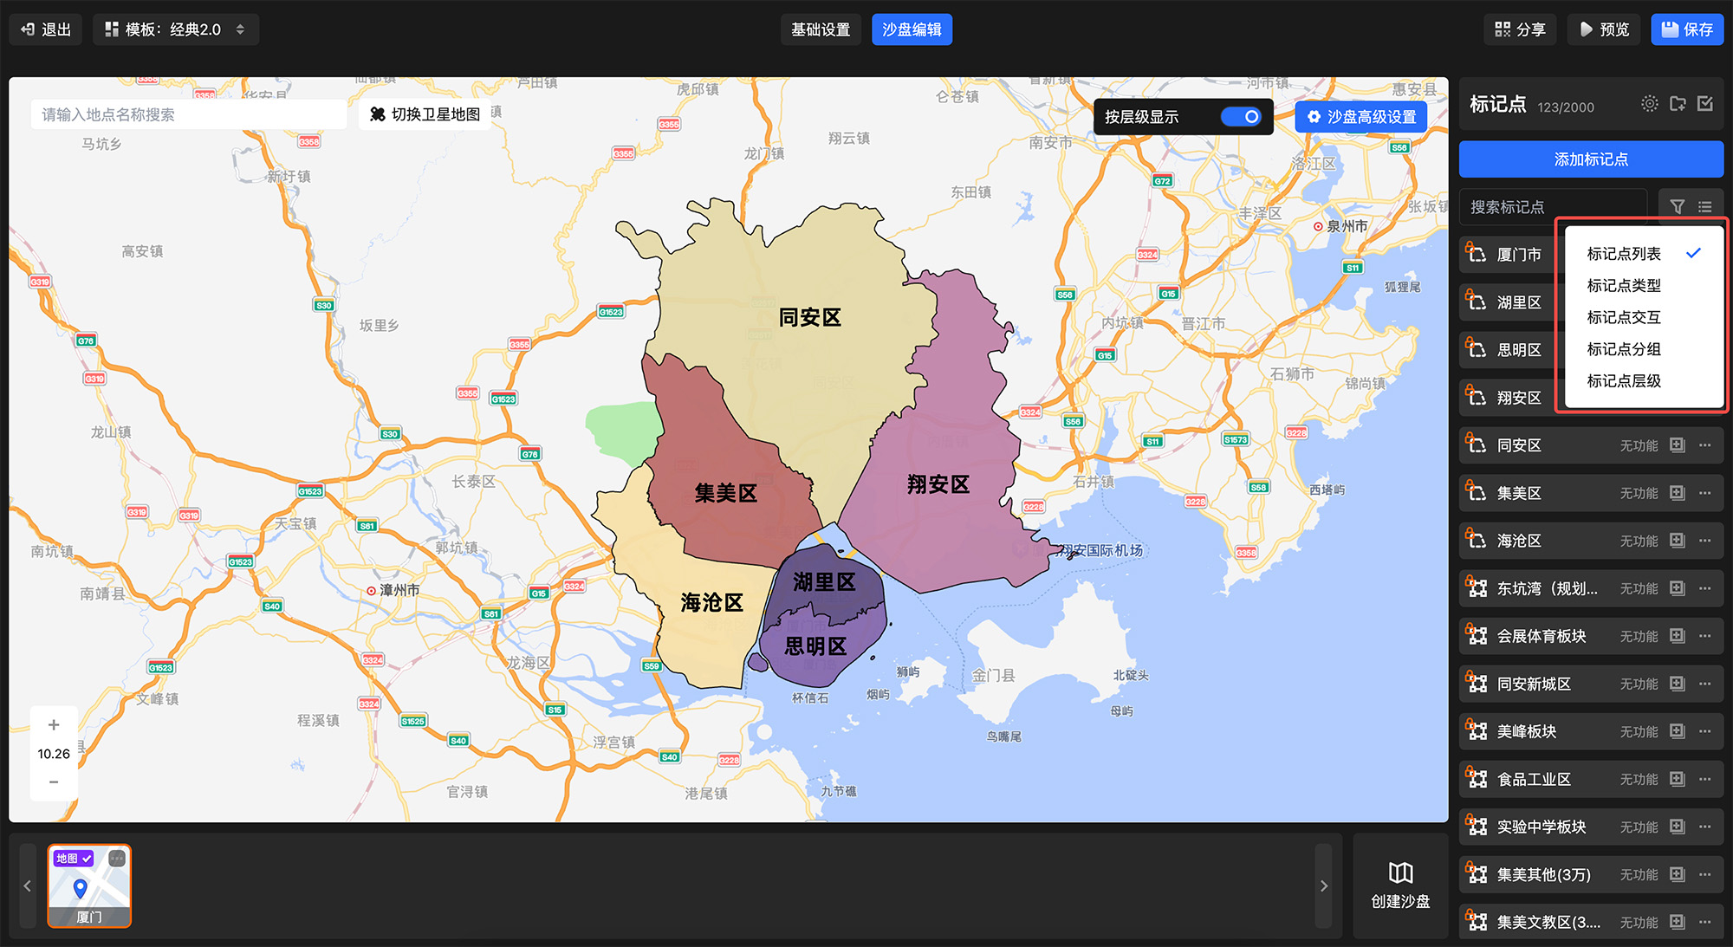Toggle the 地图 checkmark on 厦门 thumbnail
The width and height of the screenshot is (1733, 947).
(87, 859)
